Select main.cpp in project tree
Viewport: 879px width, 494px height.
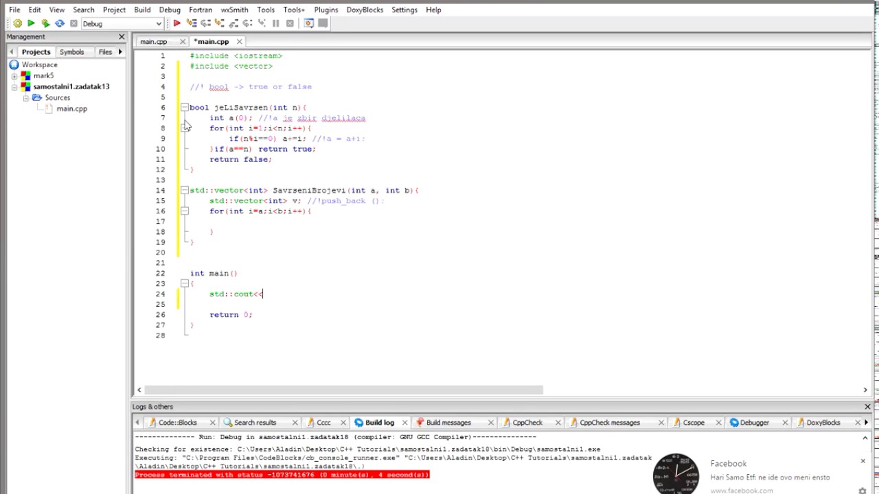pyautogui.click(x=71, y=109)
